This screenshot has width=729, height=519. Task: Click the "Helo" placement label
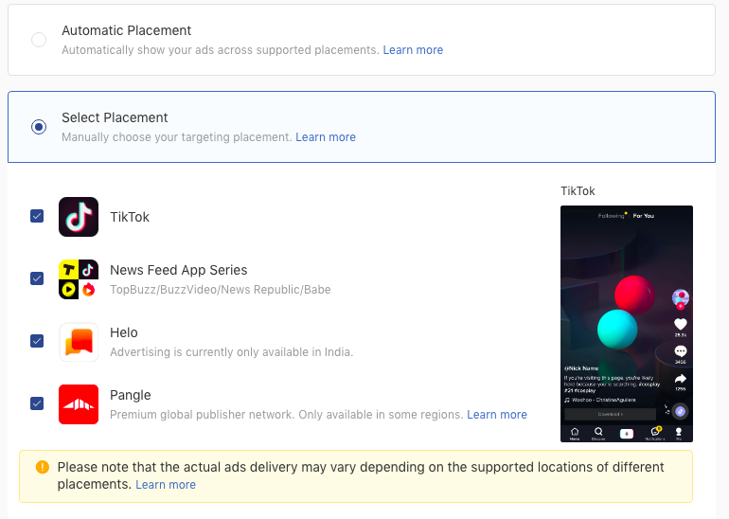124,332
